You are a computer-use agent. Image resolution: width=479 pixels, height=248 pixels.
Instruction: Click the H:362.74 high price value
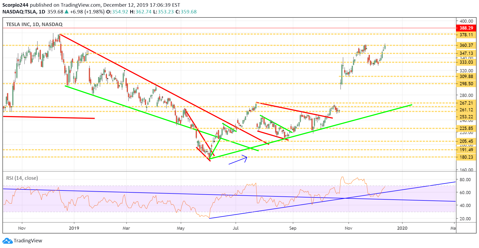141,12
